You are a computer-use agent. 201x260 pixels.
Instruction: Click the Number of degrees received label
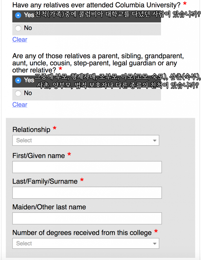coord(82,233)
